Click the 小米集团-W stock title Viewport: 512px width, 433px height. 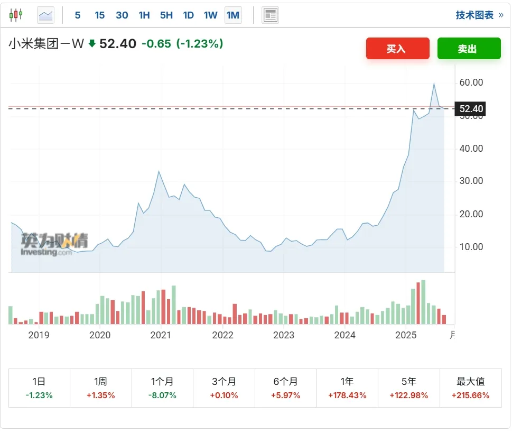46,44
